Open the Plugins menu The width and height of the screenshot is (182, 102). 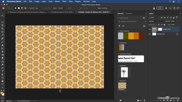coord(78,1)
